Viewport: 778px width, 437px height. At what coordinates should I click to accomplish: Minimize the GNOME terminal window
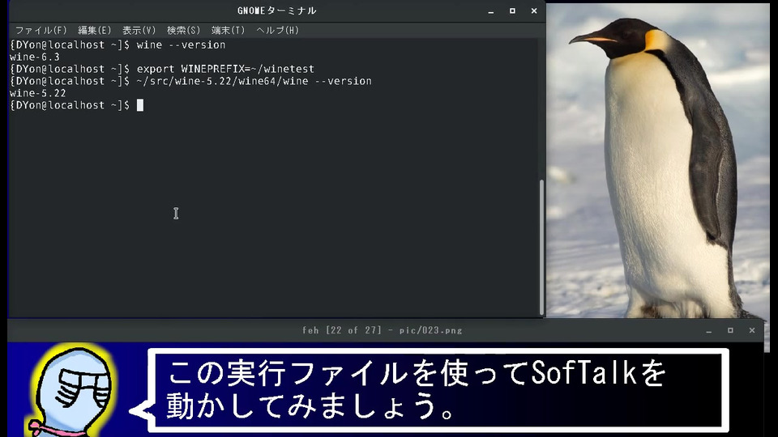(x=491, y=11)
